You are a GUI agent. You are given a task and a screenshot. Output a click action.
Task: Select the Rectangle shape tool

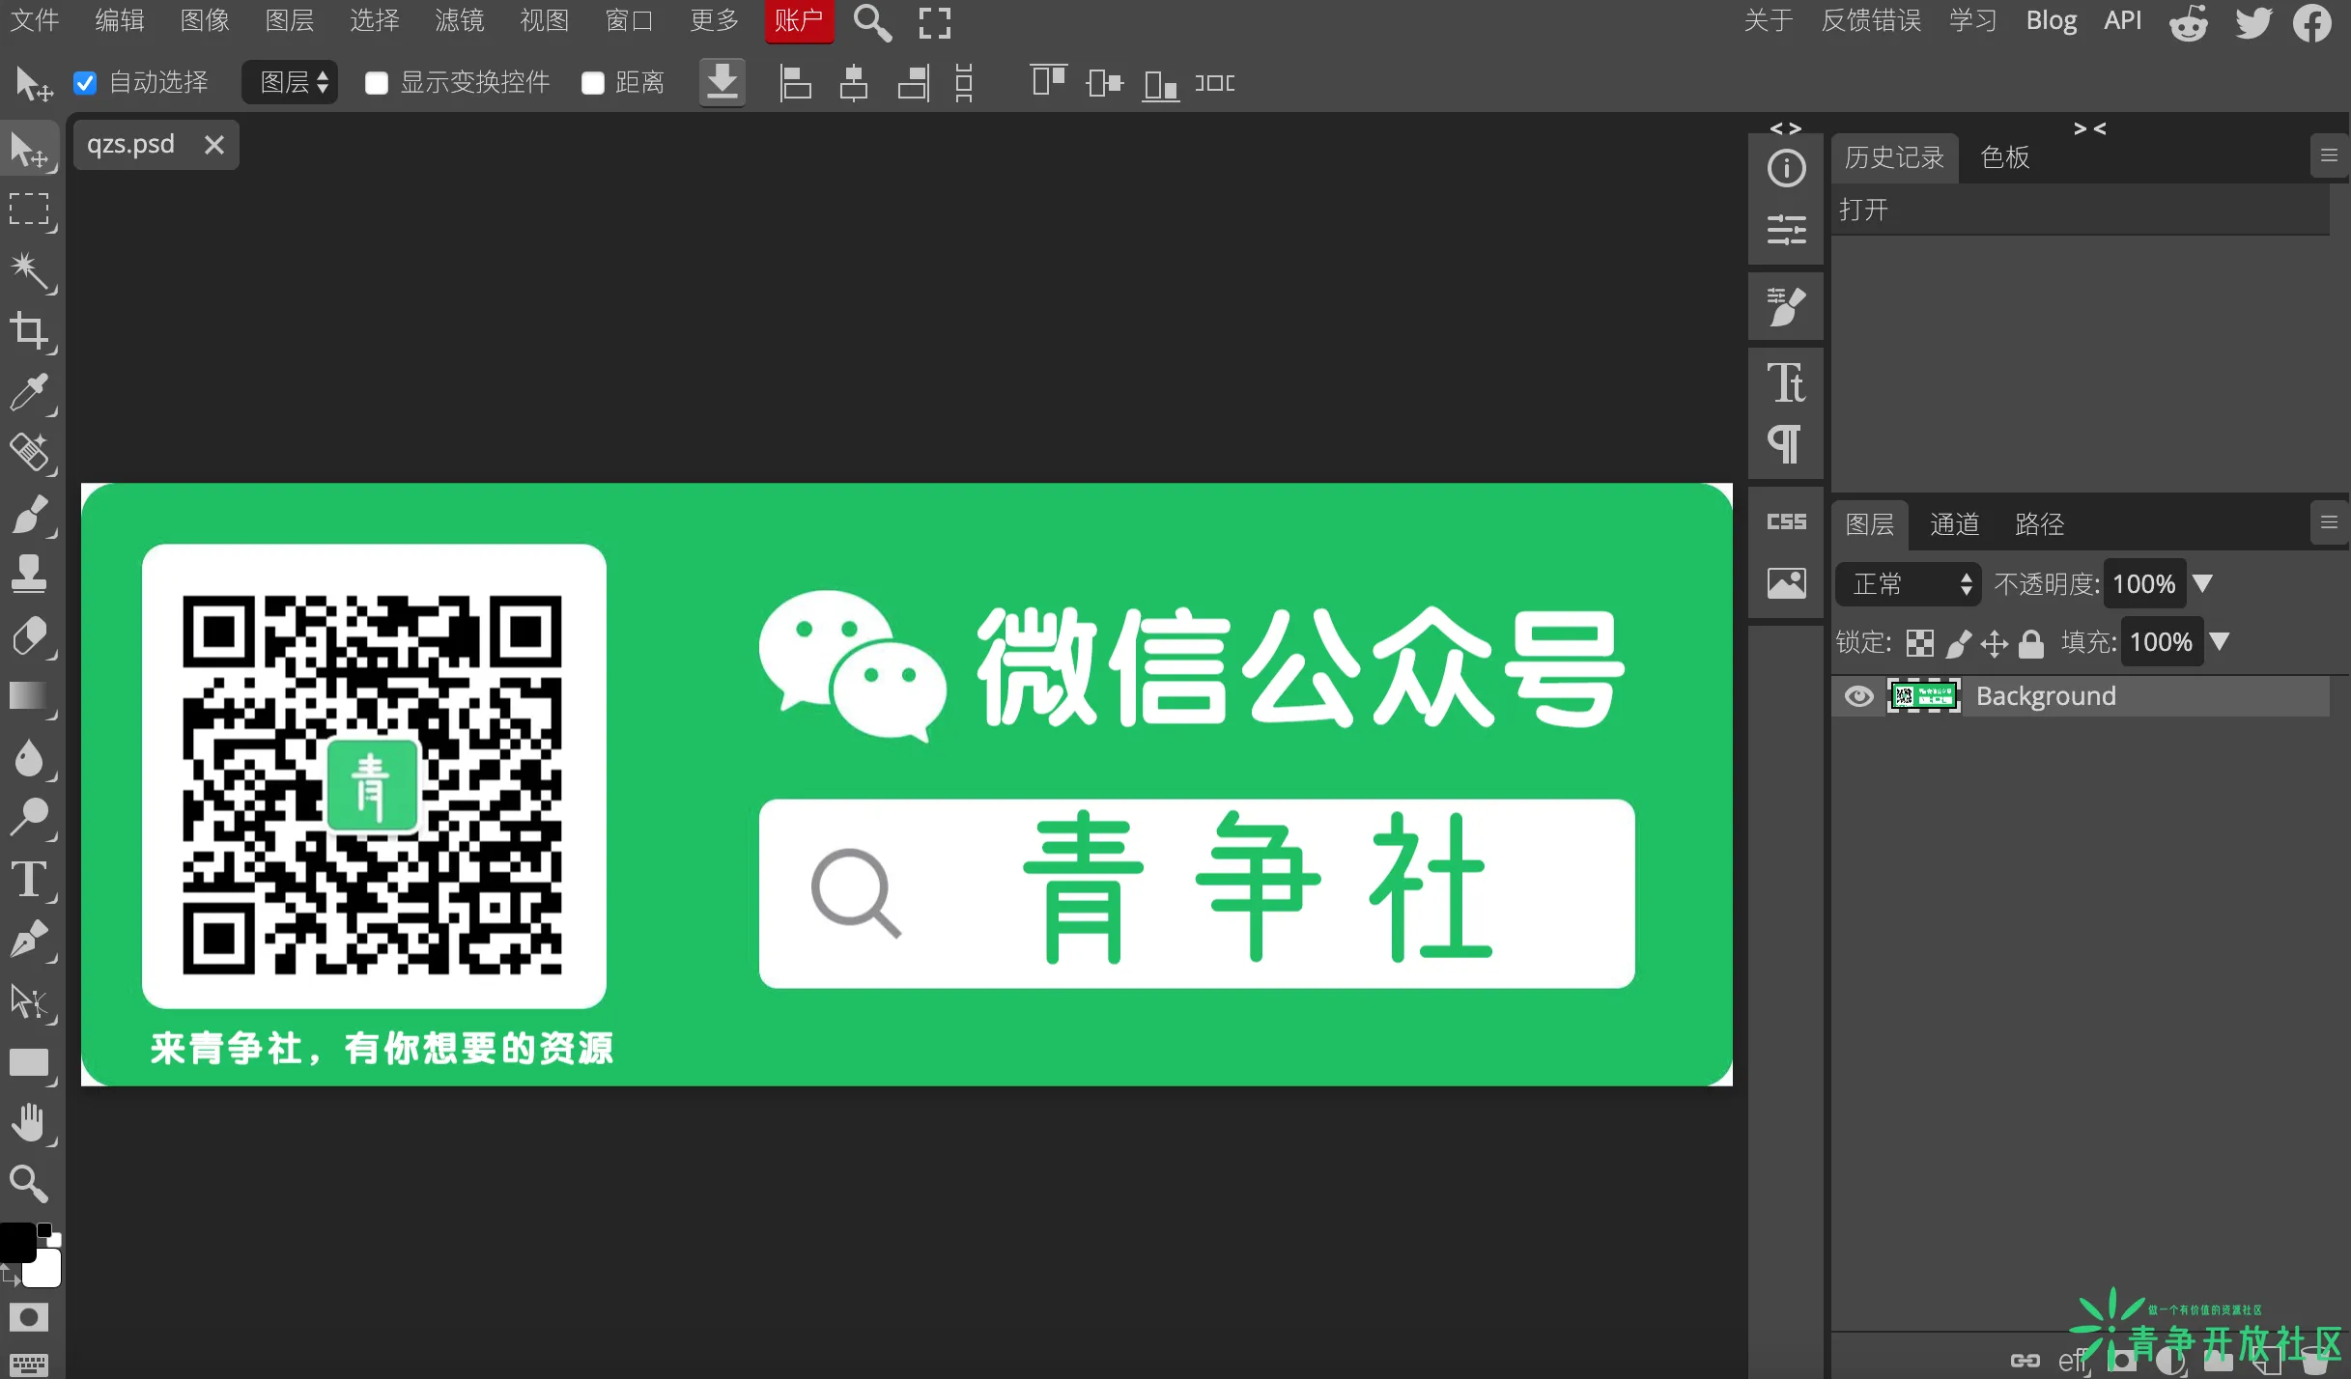[29, 1062]
